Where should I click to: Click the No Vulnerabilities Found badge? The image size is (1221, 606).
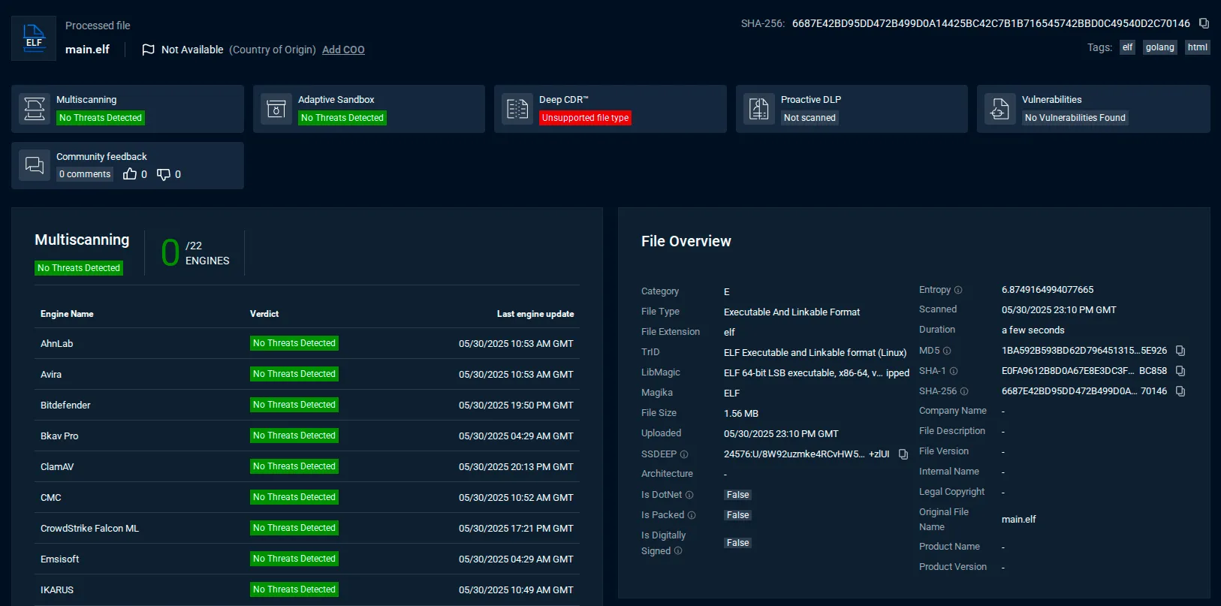[1075, 118]
